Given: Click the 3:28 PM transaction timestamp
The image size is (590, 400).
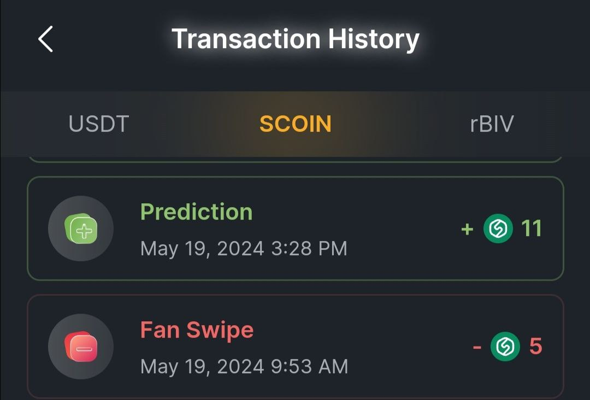Looking at the screenshot, I should (244, 249).
